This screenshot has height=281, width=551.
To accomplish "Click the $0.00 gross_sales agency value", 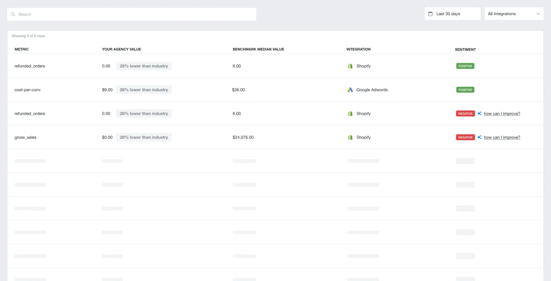I will [x=107, y=137].
